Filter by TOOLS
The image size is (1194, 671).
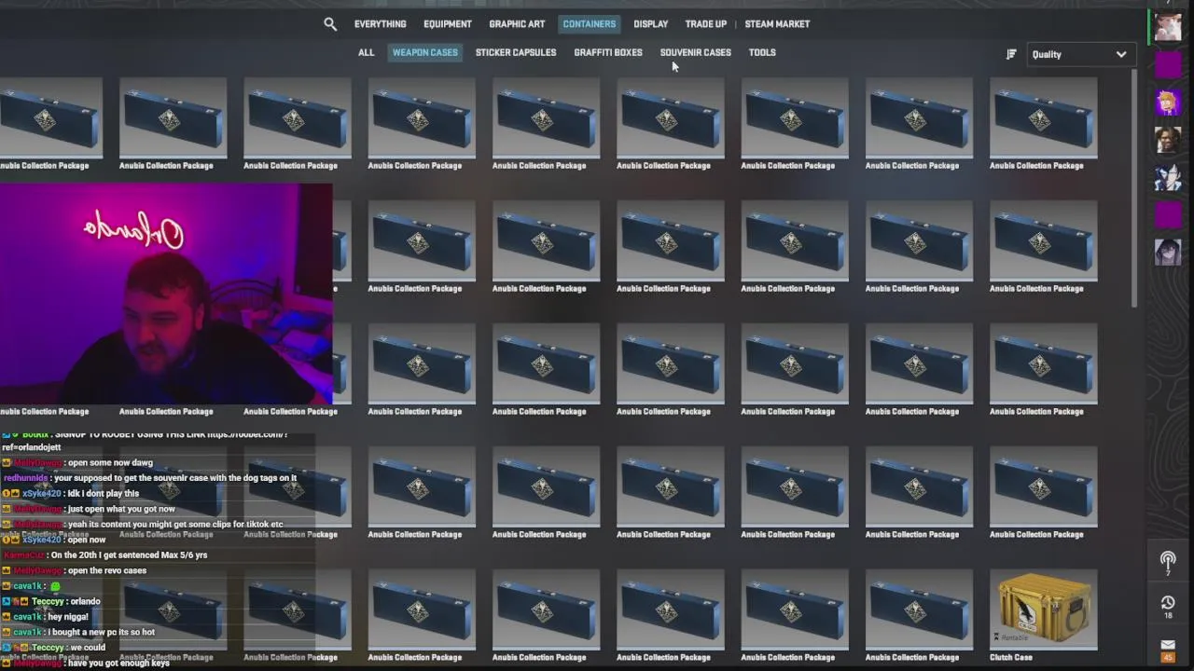[762, 52]
